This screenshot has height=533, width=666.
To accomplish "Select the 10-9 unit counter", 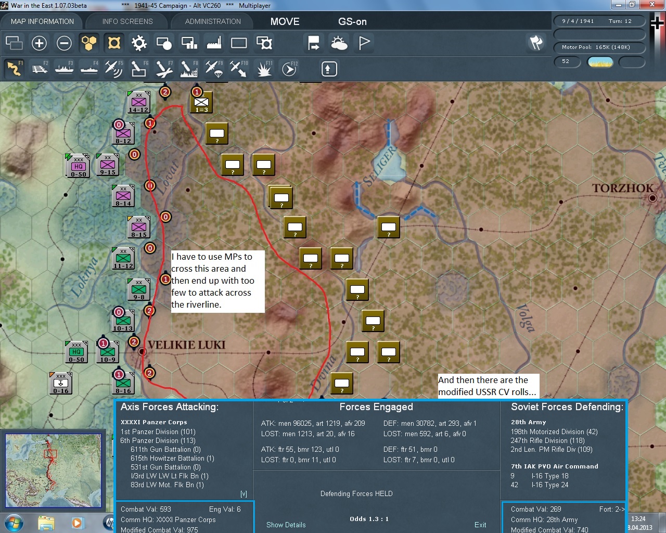I will [x=108, y=352].
